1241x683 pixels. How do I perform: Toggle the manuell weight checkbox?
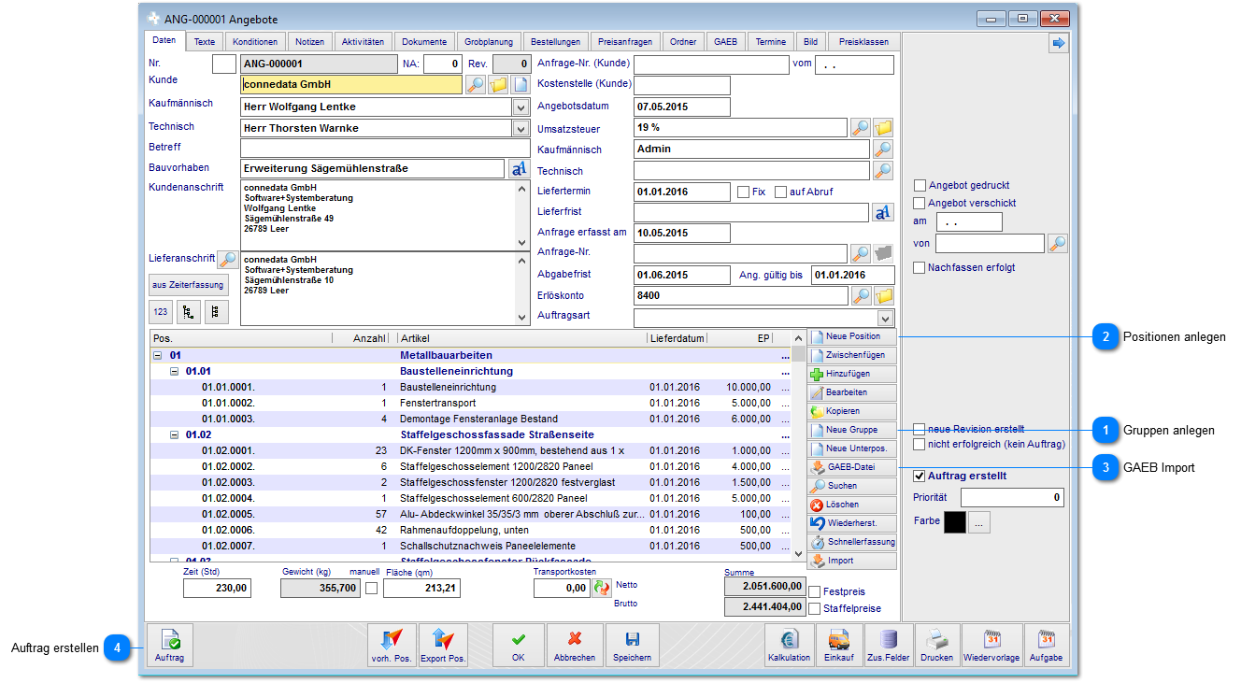tap(371, 589)
